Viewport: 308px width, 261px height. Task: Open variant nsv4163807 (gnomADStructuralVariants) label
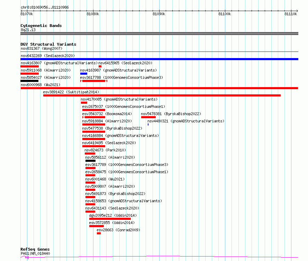pos(59,63)
